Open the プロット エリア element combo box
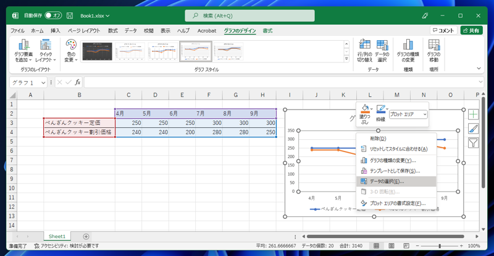This screenshot has width=494, height=256. (x=408, y=114)
